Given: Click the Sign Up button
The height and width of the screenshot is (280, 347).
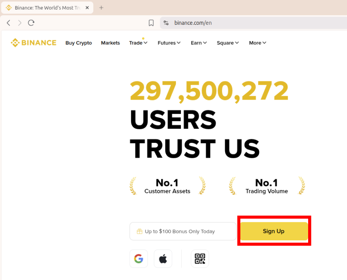Looking at the screenshot, I should (273, 231).
